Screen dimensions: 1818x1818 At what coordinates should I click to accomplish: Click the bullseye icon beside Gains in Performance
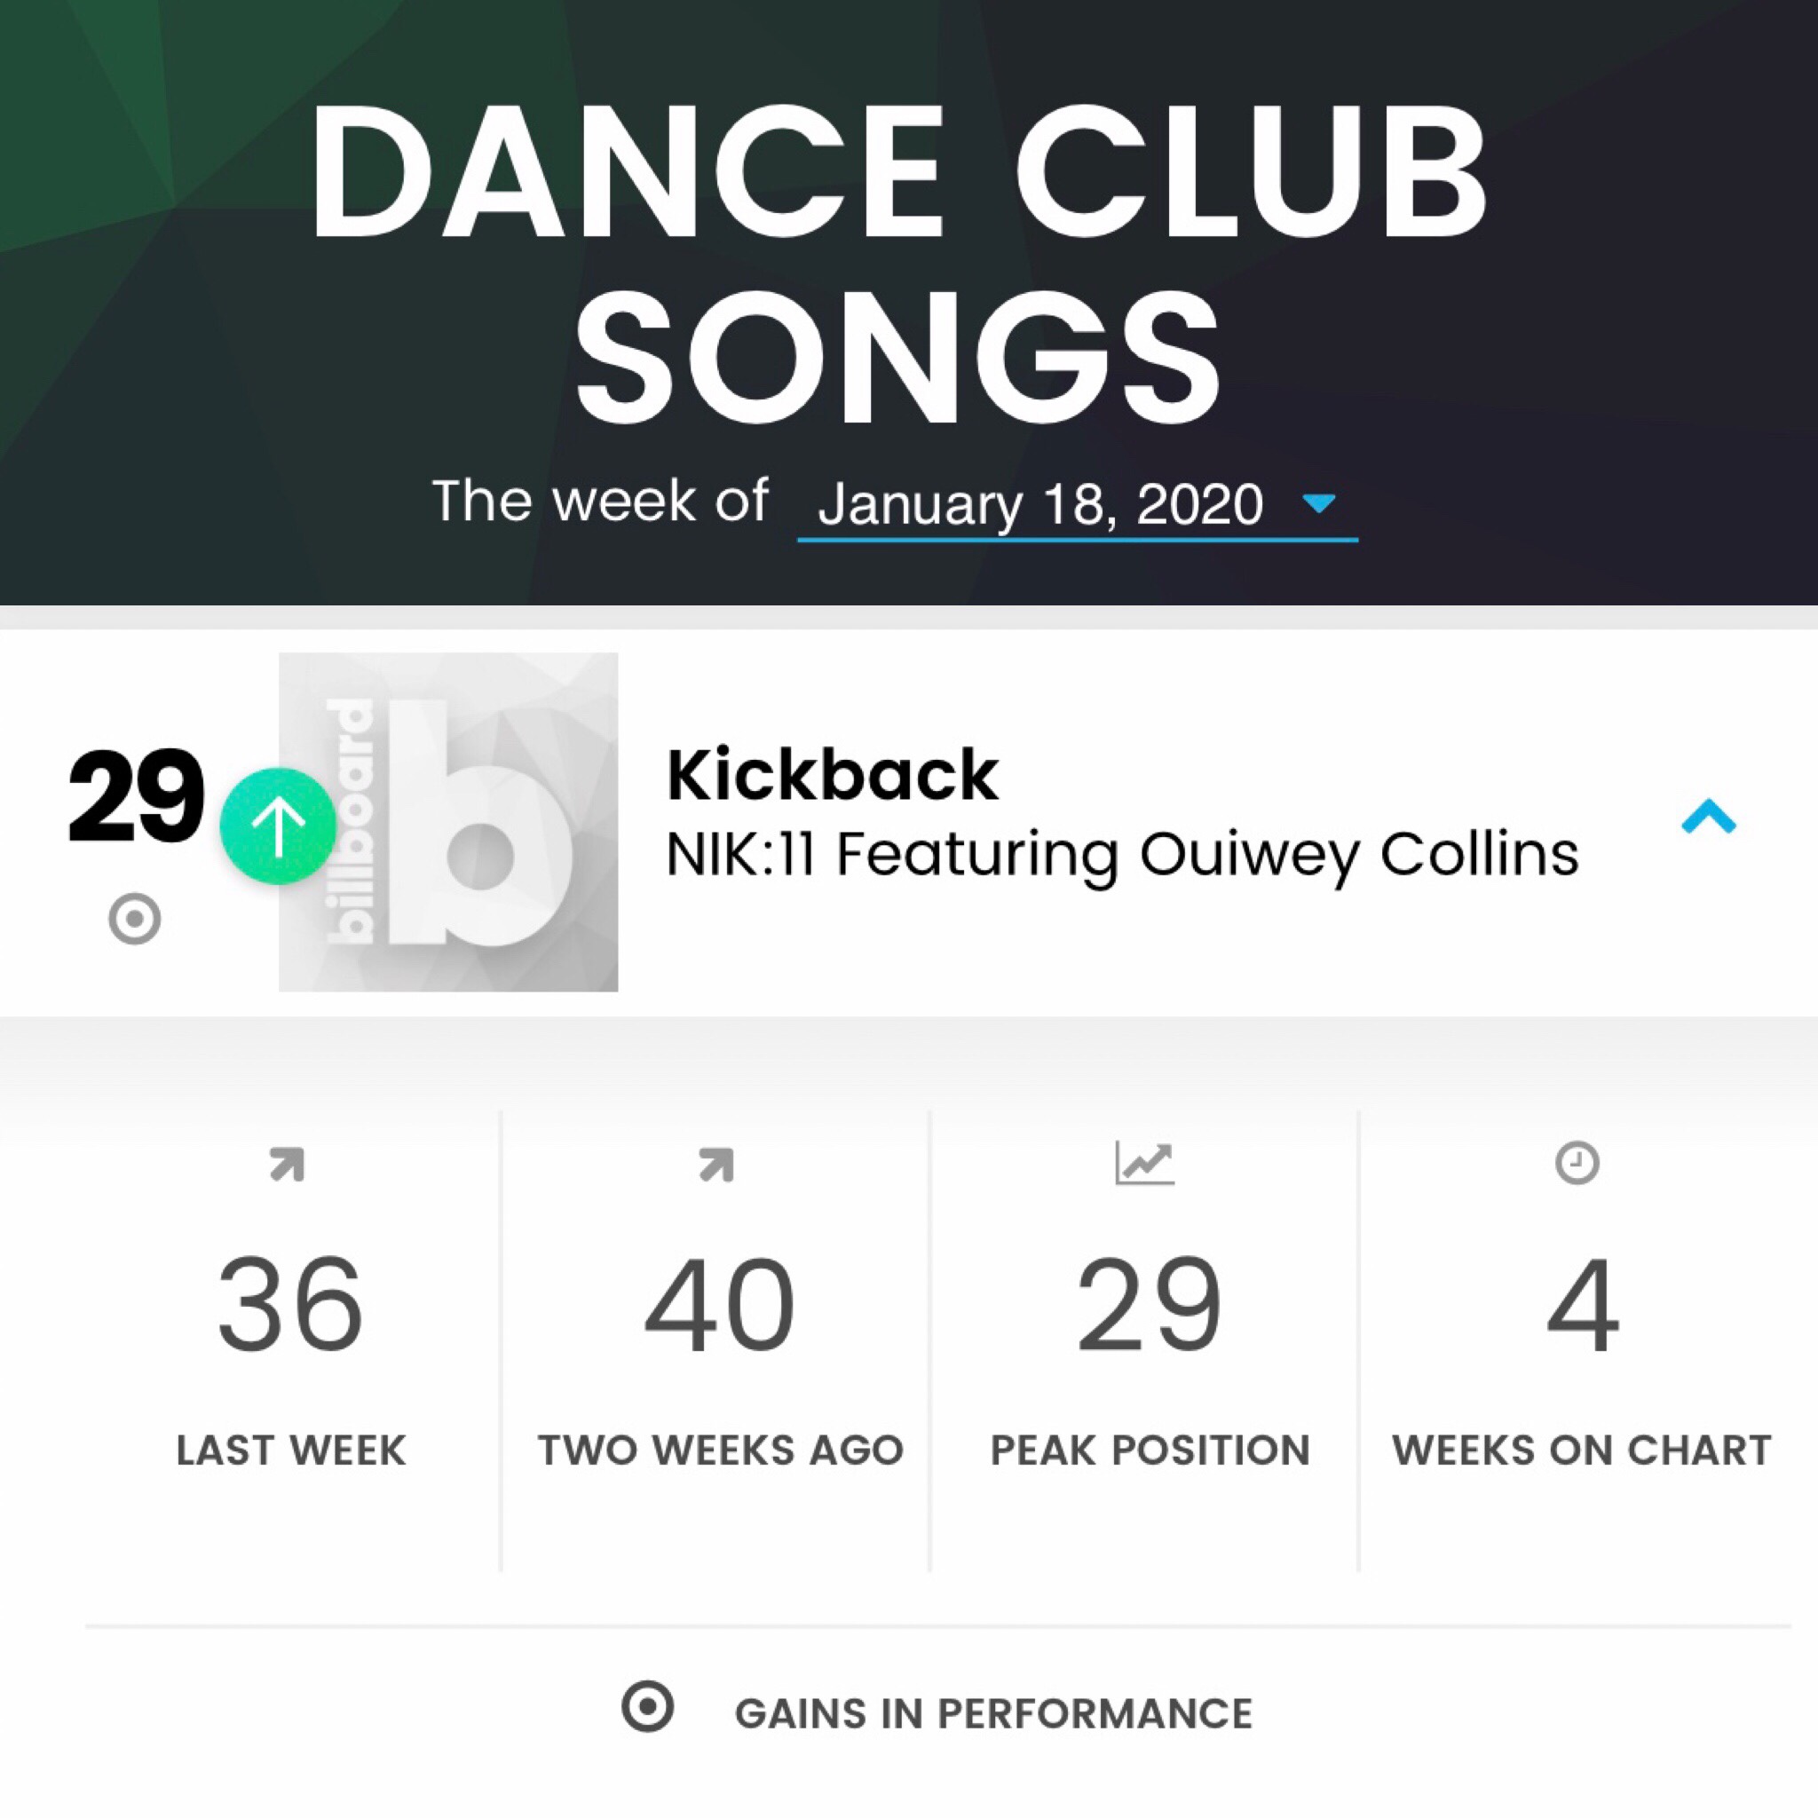(x=647, y=1706)
